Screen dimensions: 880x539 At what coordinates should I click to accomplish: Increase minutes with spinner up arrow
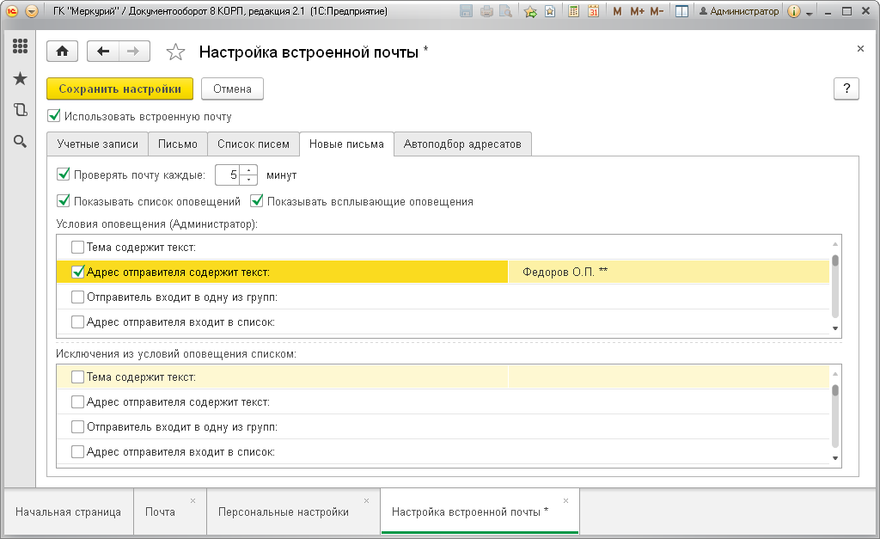click(x=248, y=170)
